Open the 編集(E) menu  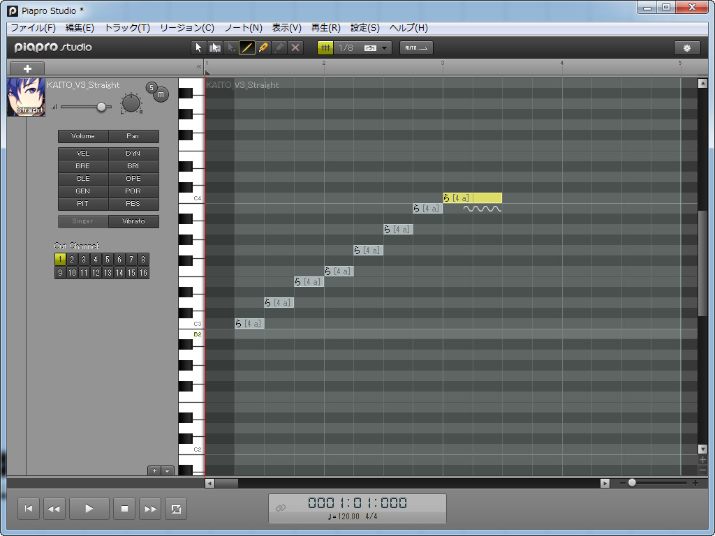(x=80, y=28)
